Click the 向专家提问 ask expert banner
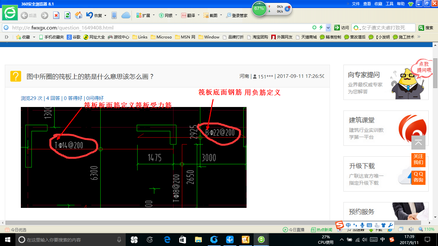The image size is (438, 246). coord(386,82)
